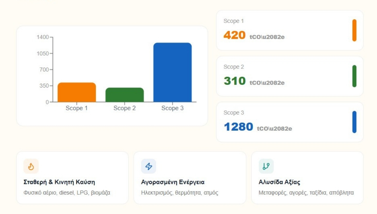Image resolution: width=377 pixels, height=214 pixels.
Task: Click the Φυσικό αέριο, diesel description text
Action: (67, 193)
